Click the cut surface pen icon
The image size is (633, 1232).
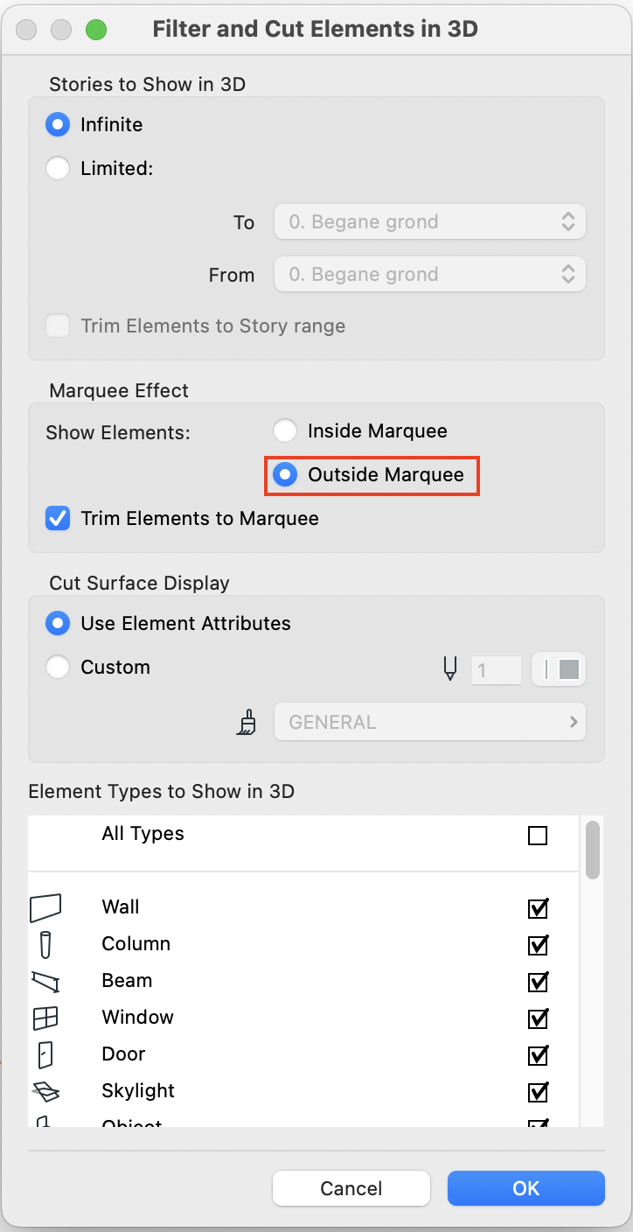[x=450, y=669]
